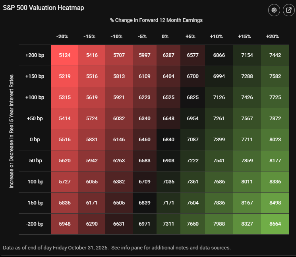Select the cell showing 7288
The width and height of the screenshot is (296, 257).
pos(247,76)
